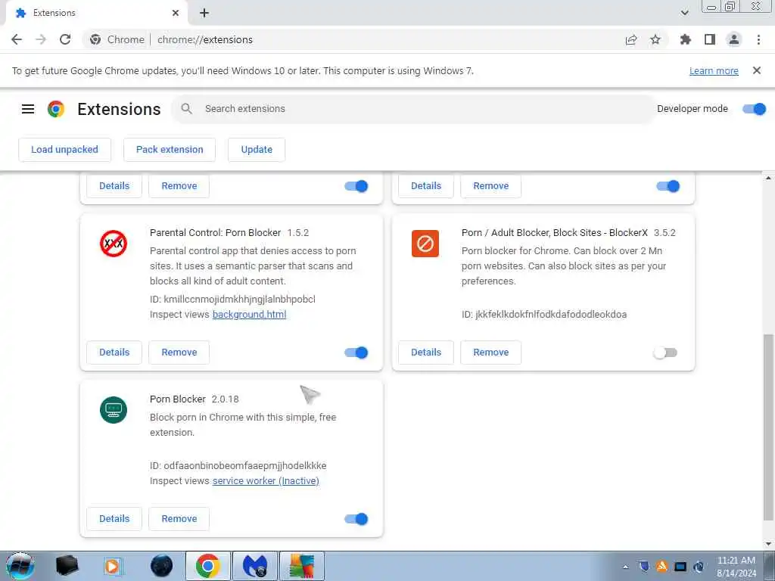Open Details for Parental Control: Porn Blocker
The height and width of the screenshot is (581, 775).
tap(114, 353)
